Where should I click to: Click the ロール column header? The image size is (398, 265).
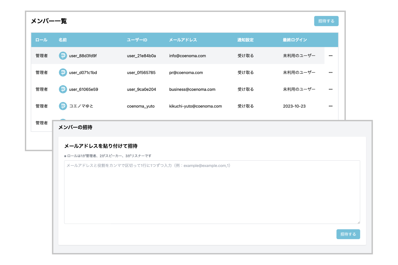(41, 40)
